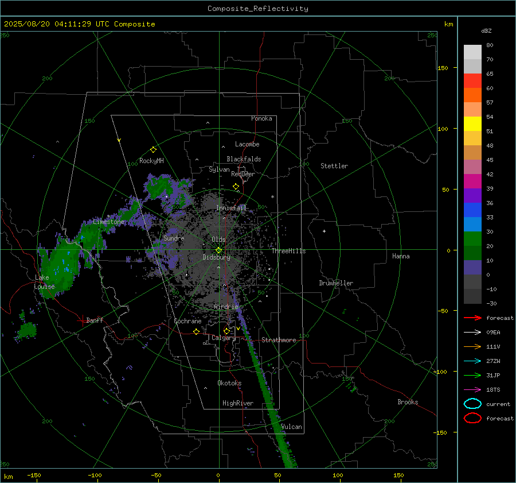516x483 pixels.
Task: Pick the light gray 70-80 dBZ swatch
Action: pos(472,52)
